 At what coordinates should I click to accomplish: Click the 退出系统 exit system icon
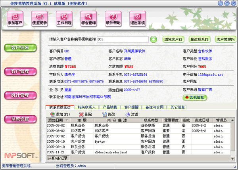[x=138, y=19]
